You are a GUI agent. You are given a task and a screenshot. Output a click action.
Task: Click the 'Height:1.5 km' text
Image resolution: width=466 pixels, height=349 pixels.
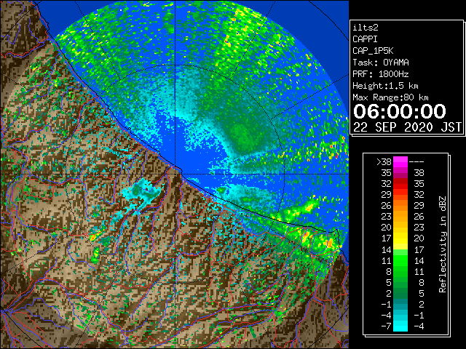[385, 86]
